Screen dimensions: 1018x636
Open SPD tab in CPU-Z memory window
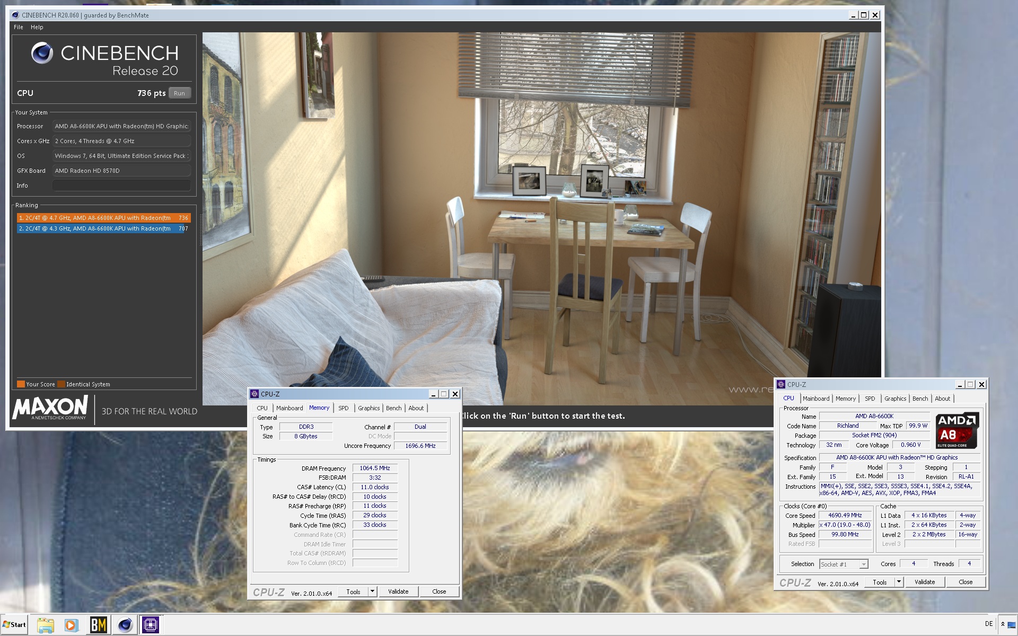click(x=344, y=408)
